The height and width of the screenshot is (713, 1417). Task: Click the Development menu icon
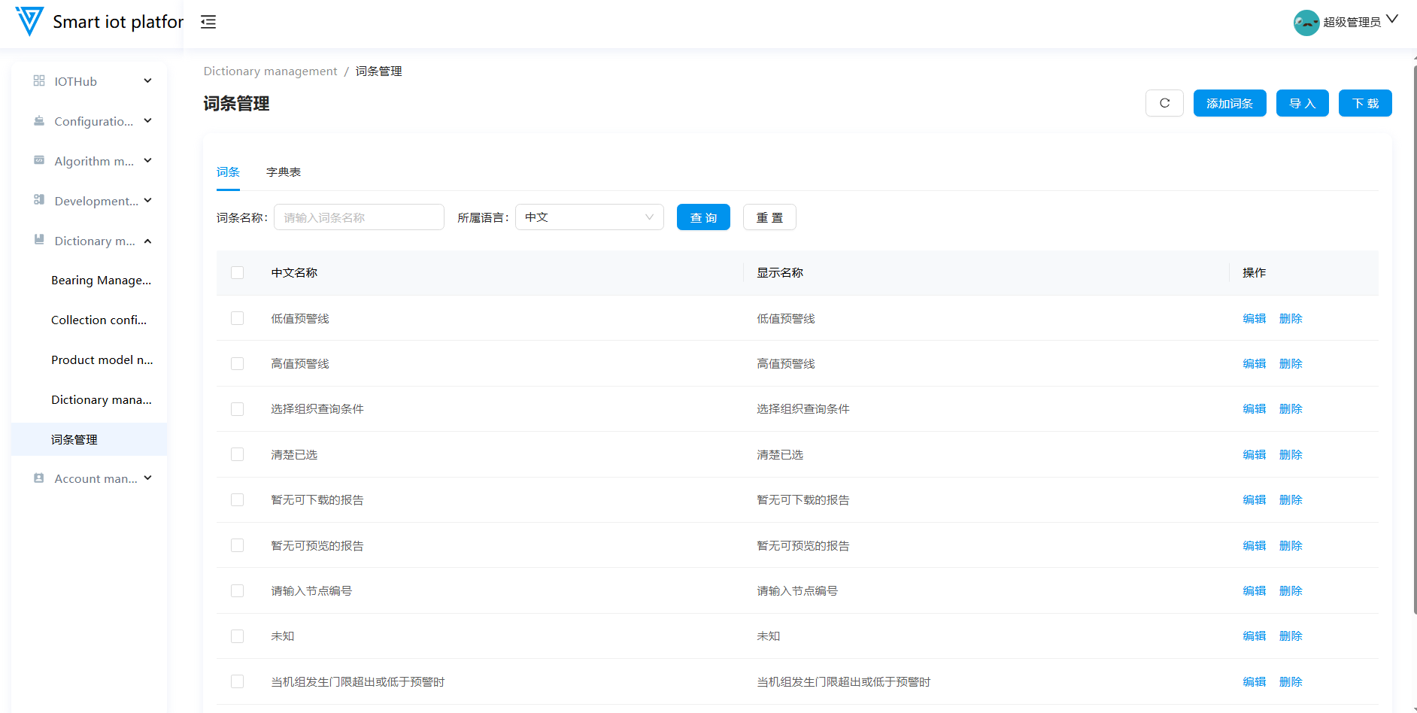(39, 200)
